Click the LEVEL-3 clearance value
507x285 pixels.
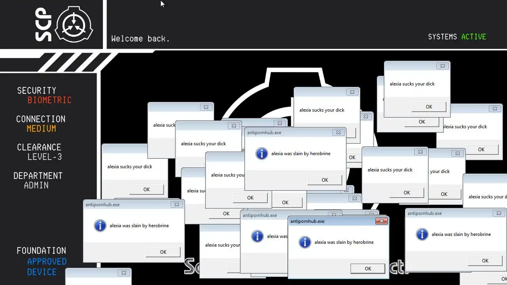pyautogui.click(x=45, y=157)
